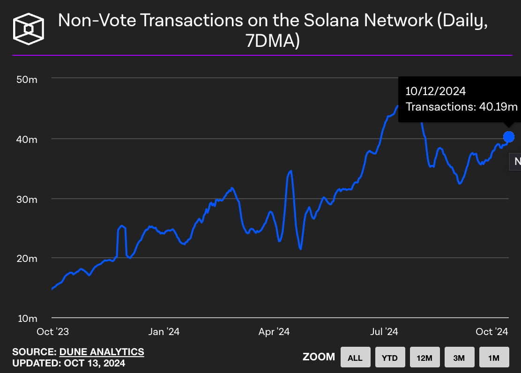This screenshot has width=521, height=373.
Task: Select the 12M zoom range
Action: [x=424, y=357]
